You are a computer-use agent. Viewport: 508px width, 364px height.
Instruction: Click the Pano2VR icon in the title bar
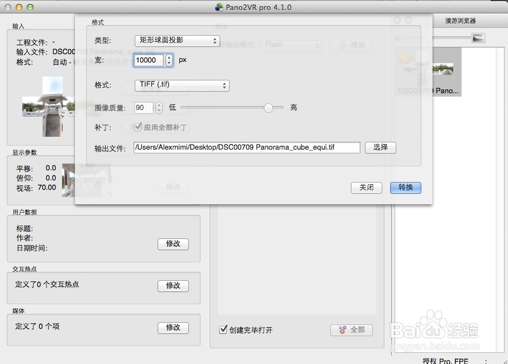219,7
